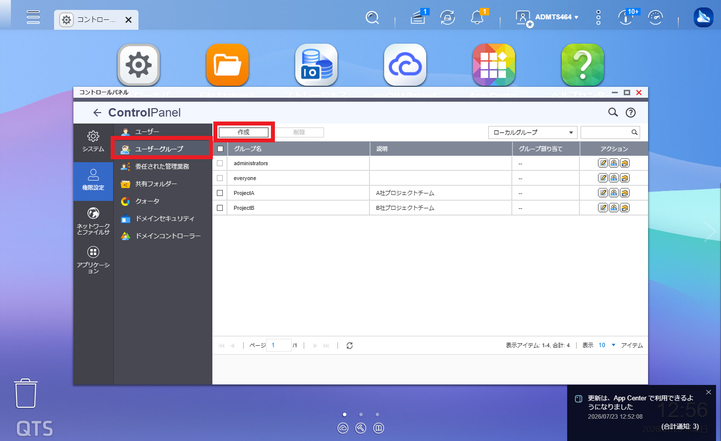Open the Trash bin on the desktop
The image size is (721, 441).
[25, 393]
